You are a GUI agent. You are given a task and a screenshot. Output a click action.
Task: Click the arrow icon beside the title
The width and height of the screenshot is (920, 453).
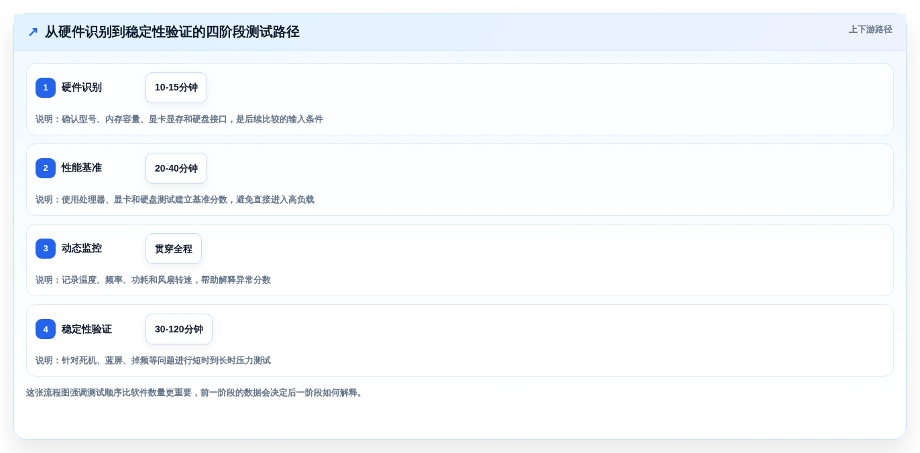point(33,32)
